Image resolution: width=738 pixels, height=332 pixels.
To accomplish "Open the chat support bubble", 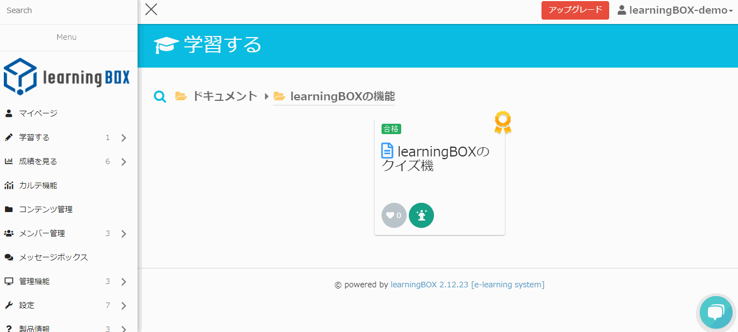I will click(715, 312).
